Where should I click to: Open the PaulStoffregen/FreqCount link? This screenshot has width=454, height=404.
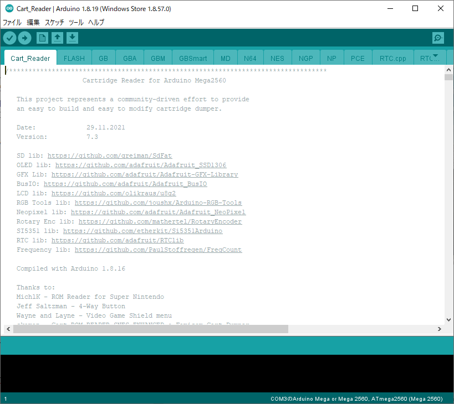158,250
